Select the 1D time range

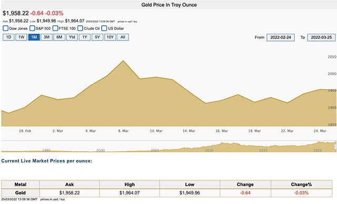coord(8,37)
